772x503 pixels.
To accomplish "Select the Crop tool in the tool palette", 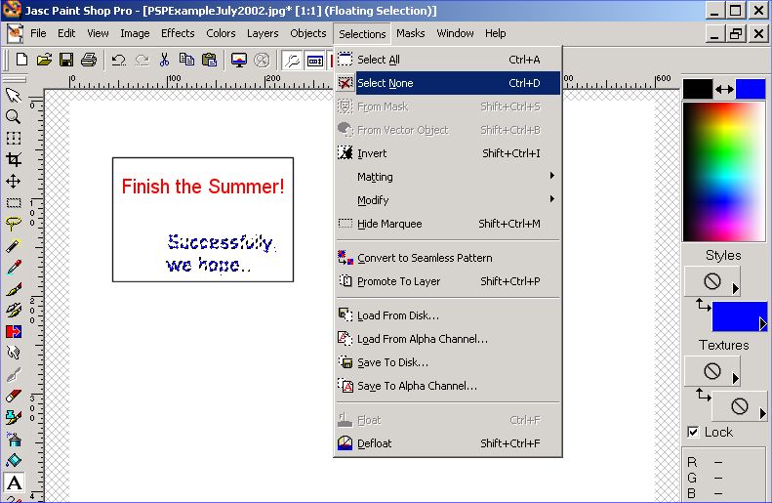I will pos(14,160).
